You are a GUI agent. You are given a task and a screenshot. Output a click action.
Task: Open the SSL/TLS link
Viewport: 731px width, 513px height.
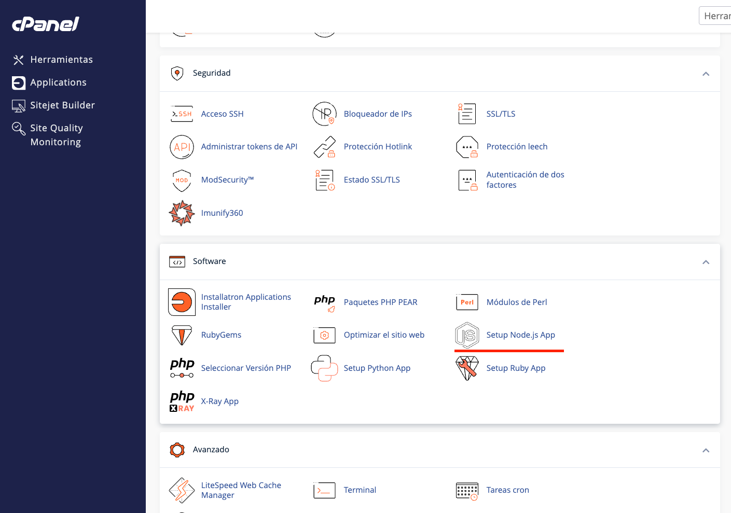click(501, 114)
